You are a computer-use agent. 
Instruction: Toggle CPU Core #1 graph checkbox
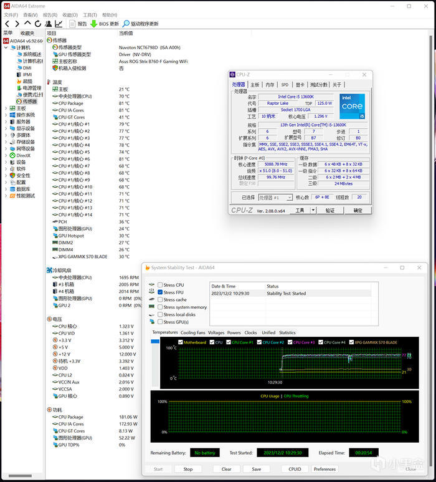click(x=229, y=342)
